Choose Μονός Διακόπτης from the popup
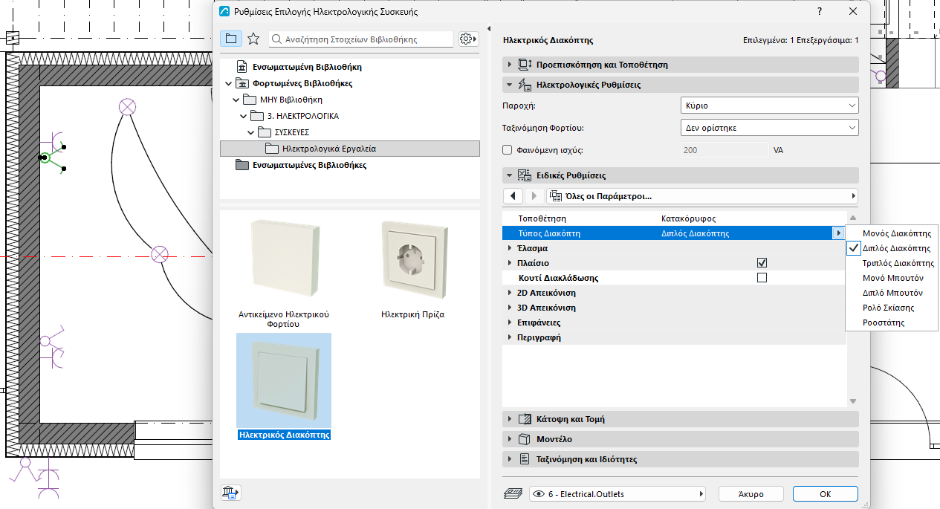 pos(892,233)
